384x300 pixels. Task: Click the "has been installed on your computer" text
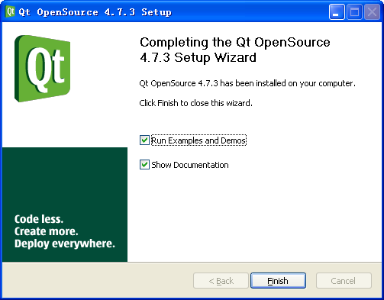pyautogui.click(x=288, y=83)
